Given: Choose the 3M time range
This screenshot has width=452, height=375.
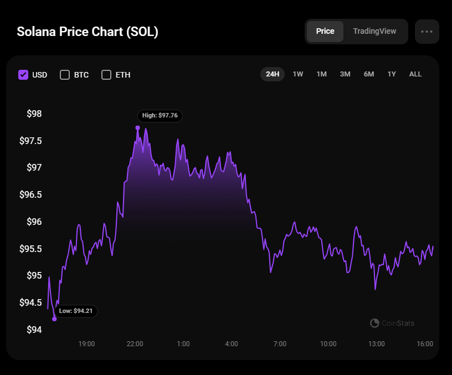Looking at the screenshot, I should [345, 74].
